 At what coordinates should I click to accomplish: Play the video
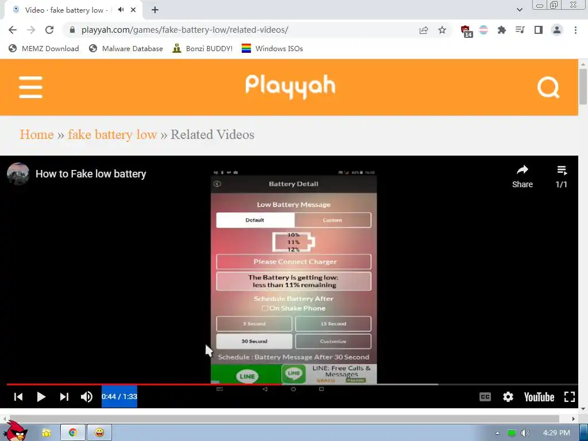(x=41, y=397)
